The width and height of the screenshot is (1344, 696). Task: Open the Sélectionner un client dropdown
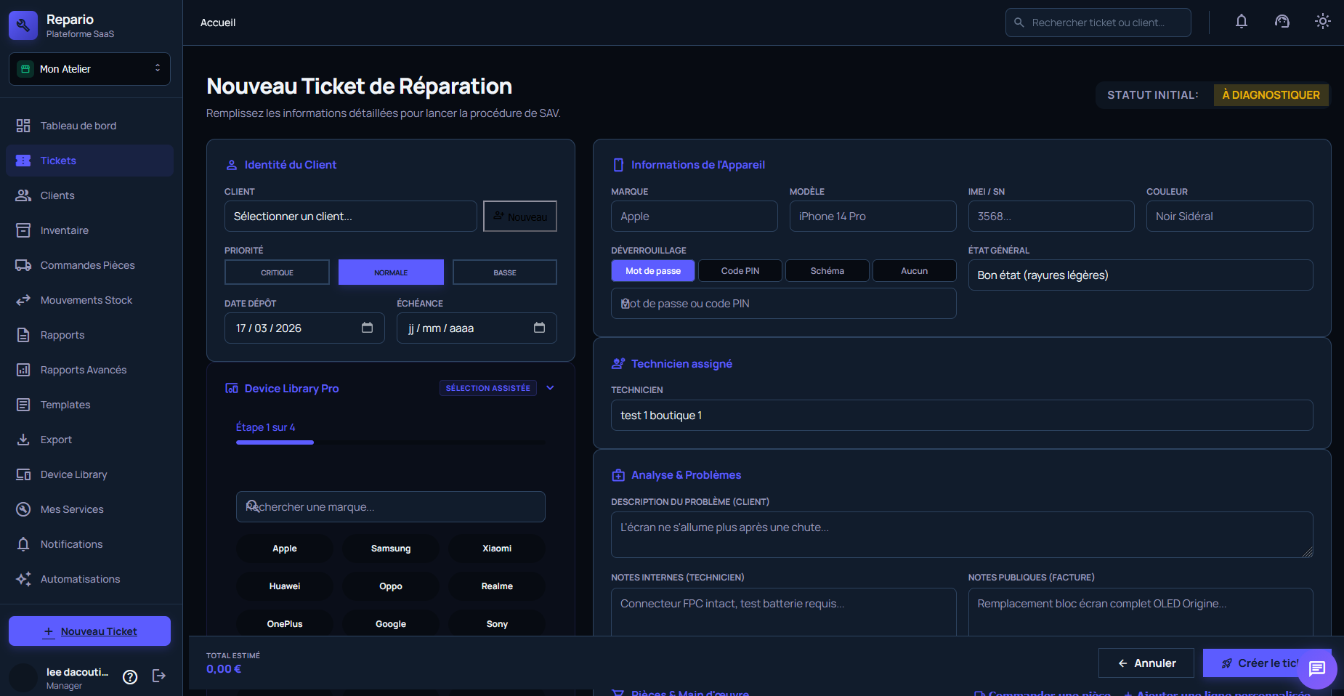tap(350, 216)
